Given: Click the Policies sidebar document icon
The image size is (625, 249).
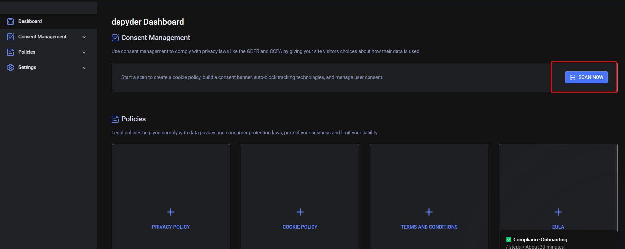Looking at the screenshot, I should point(11,52).
